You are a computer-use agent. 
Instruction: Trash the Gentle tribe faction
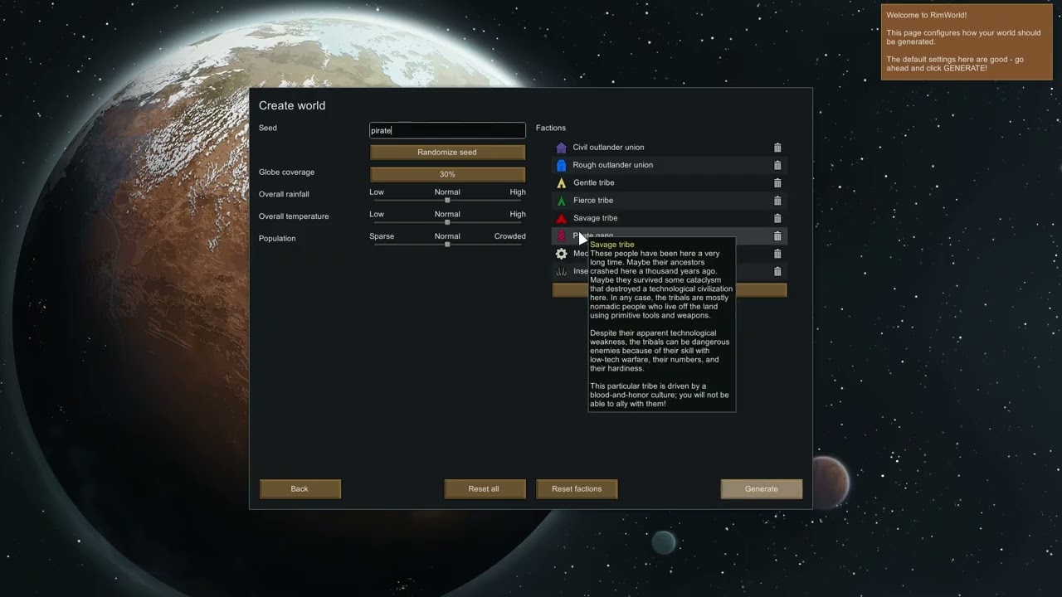click(777, 183)
